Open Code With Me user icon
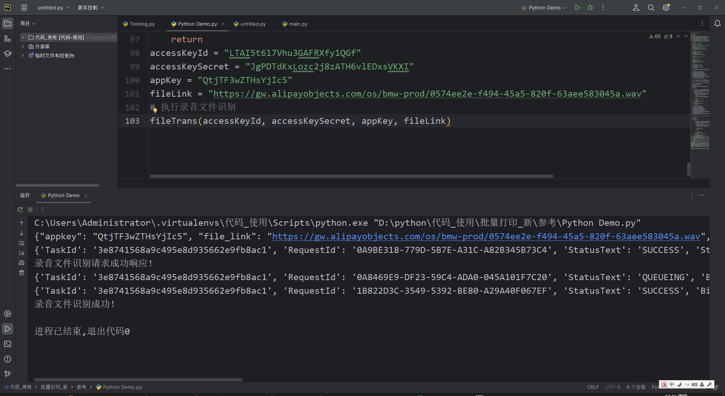Screen dimensions: 725x396 pyautogui.click(x=636, y=8)
